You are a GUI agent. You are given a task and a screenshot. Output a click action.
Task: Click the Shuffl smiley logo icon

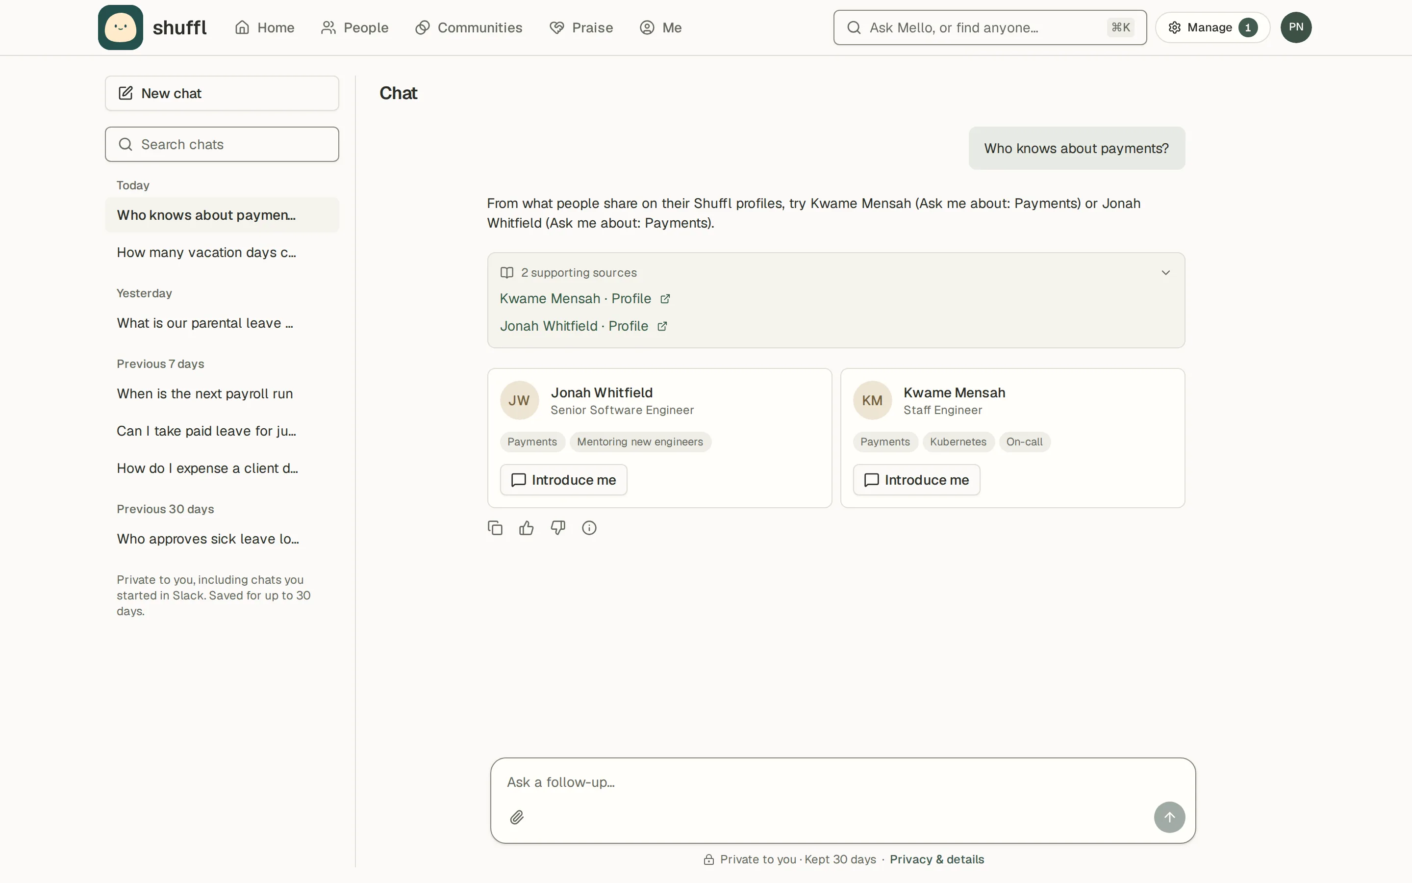coord(120,27)
